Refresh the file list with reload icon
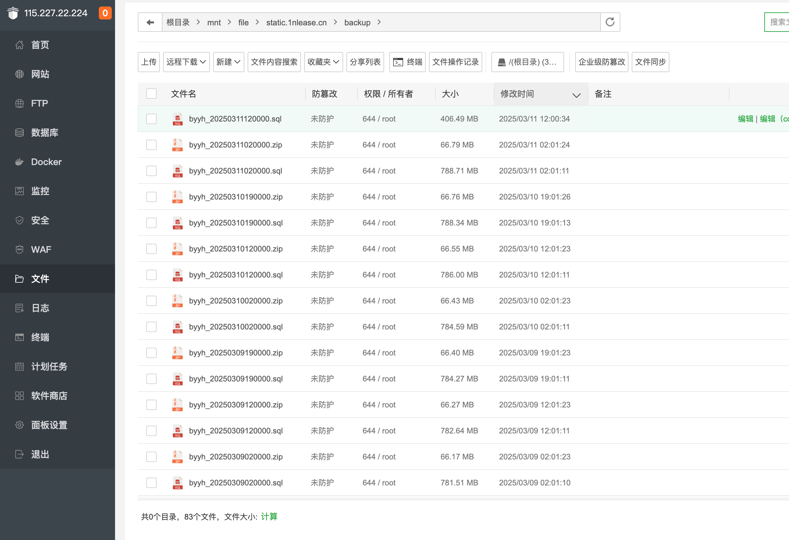 pos(610,22)
